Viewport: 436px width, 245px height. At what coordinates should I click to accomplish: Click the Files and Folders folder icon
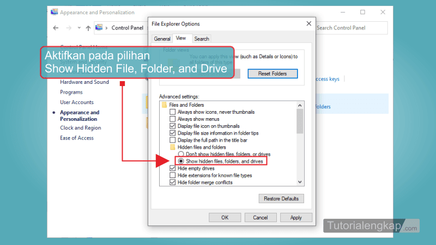point(164,105)
